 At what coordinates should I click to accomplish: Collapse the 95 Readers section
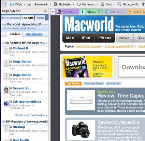click(3, 43)
